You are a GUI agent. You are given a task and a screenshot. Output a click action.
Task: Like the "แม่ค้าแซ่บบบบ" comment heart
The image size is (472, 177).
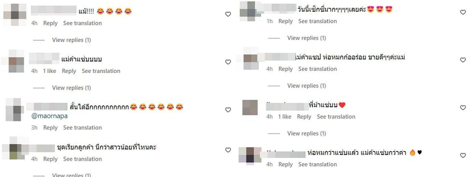(x=228, y=62)
